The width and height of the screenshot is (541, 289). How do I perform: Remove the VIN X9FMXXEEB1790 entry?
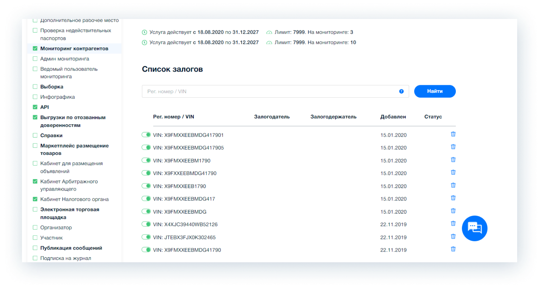pos(453,185)
